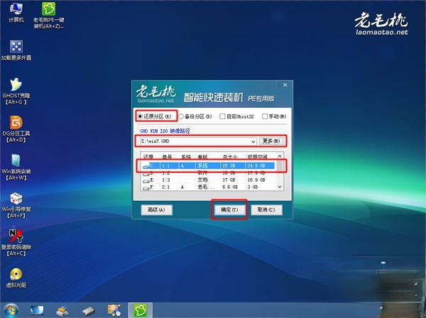Image resolution: width=426 pixels, height=318 pixels.
Task: Open Win系统安装 desktop shortcut
Action: click(x=16, y=167)
